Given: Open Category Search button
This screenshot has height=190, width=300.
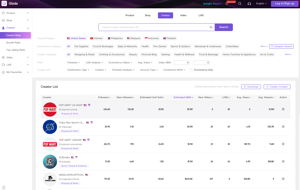Looking at the screenshot, I should coord(281,46).
